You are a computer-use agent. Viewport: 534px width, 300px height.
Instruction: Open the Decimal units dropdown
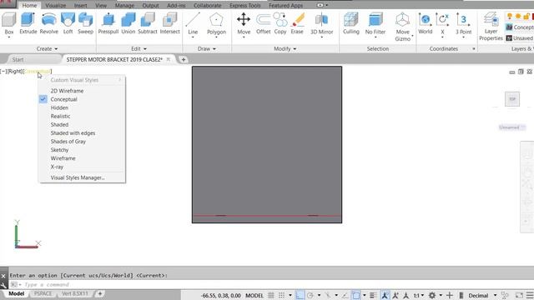tap(495, 295)
